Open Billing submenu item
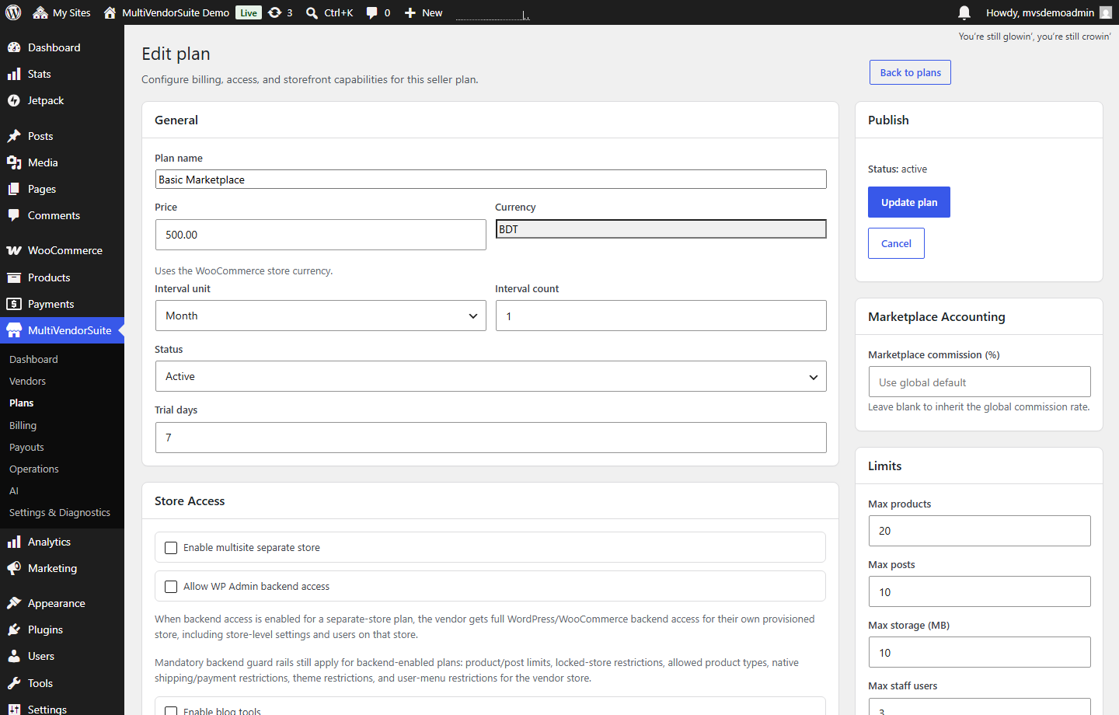 pyautogui.click(x=23, y=425)
